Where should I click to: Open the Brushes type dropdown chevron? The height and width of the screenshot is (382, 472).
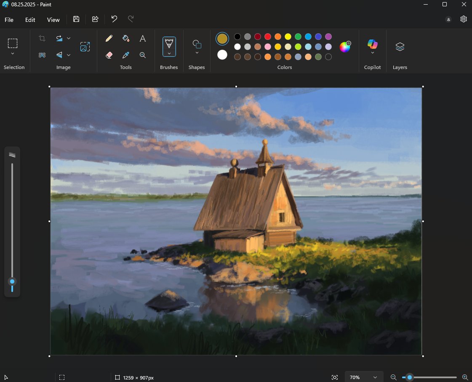pos(169,53)
